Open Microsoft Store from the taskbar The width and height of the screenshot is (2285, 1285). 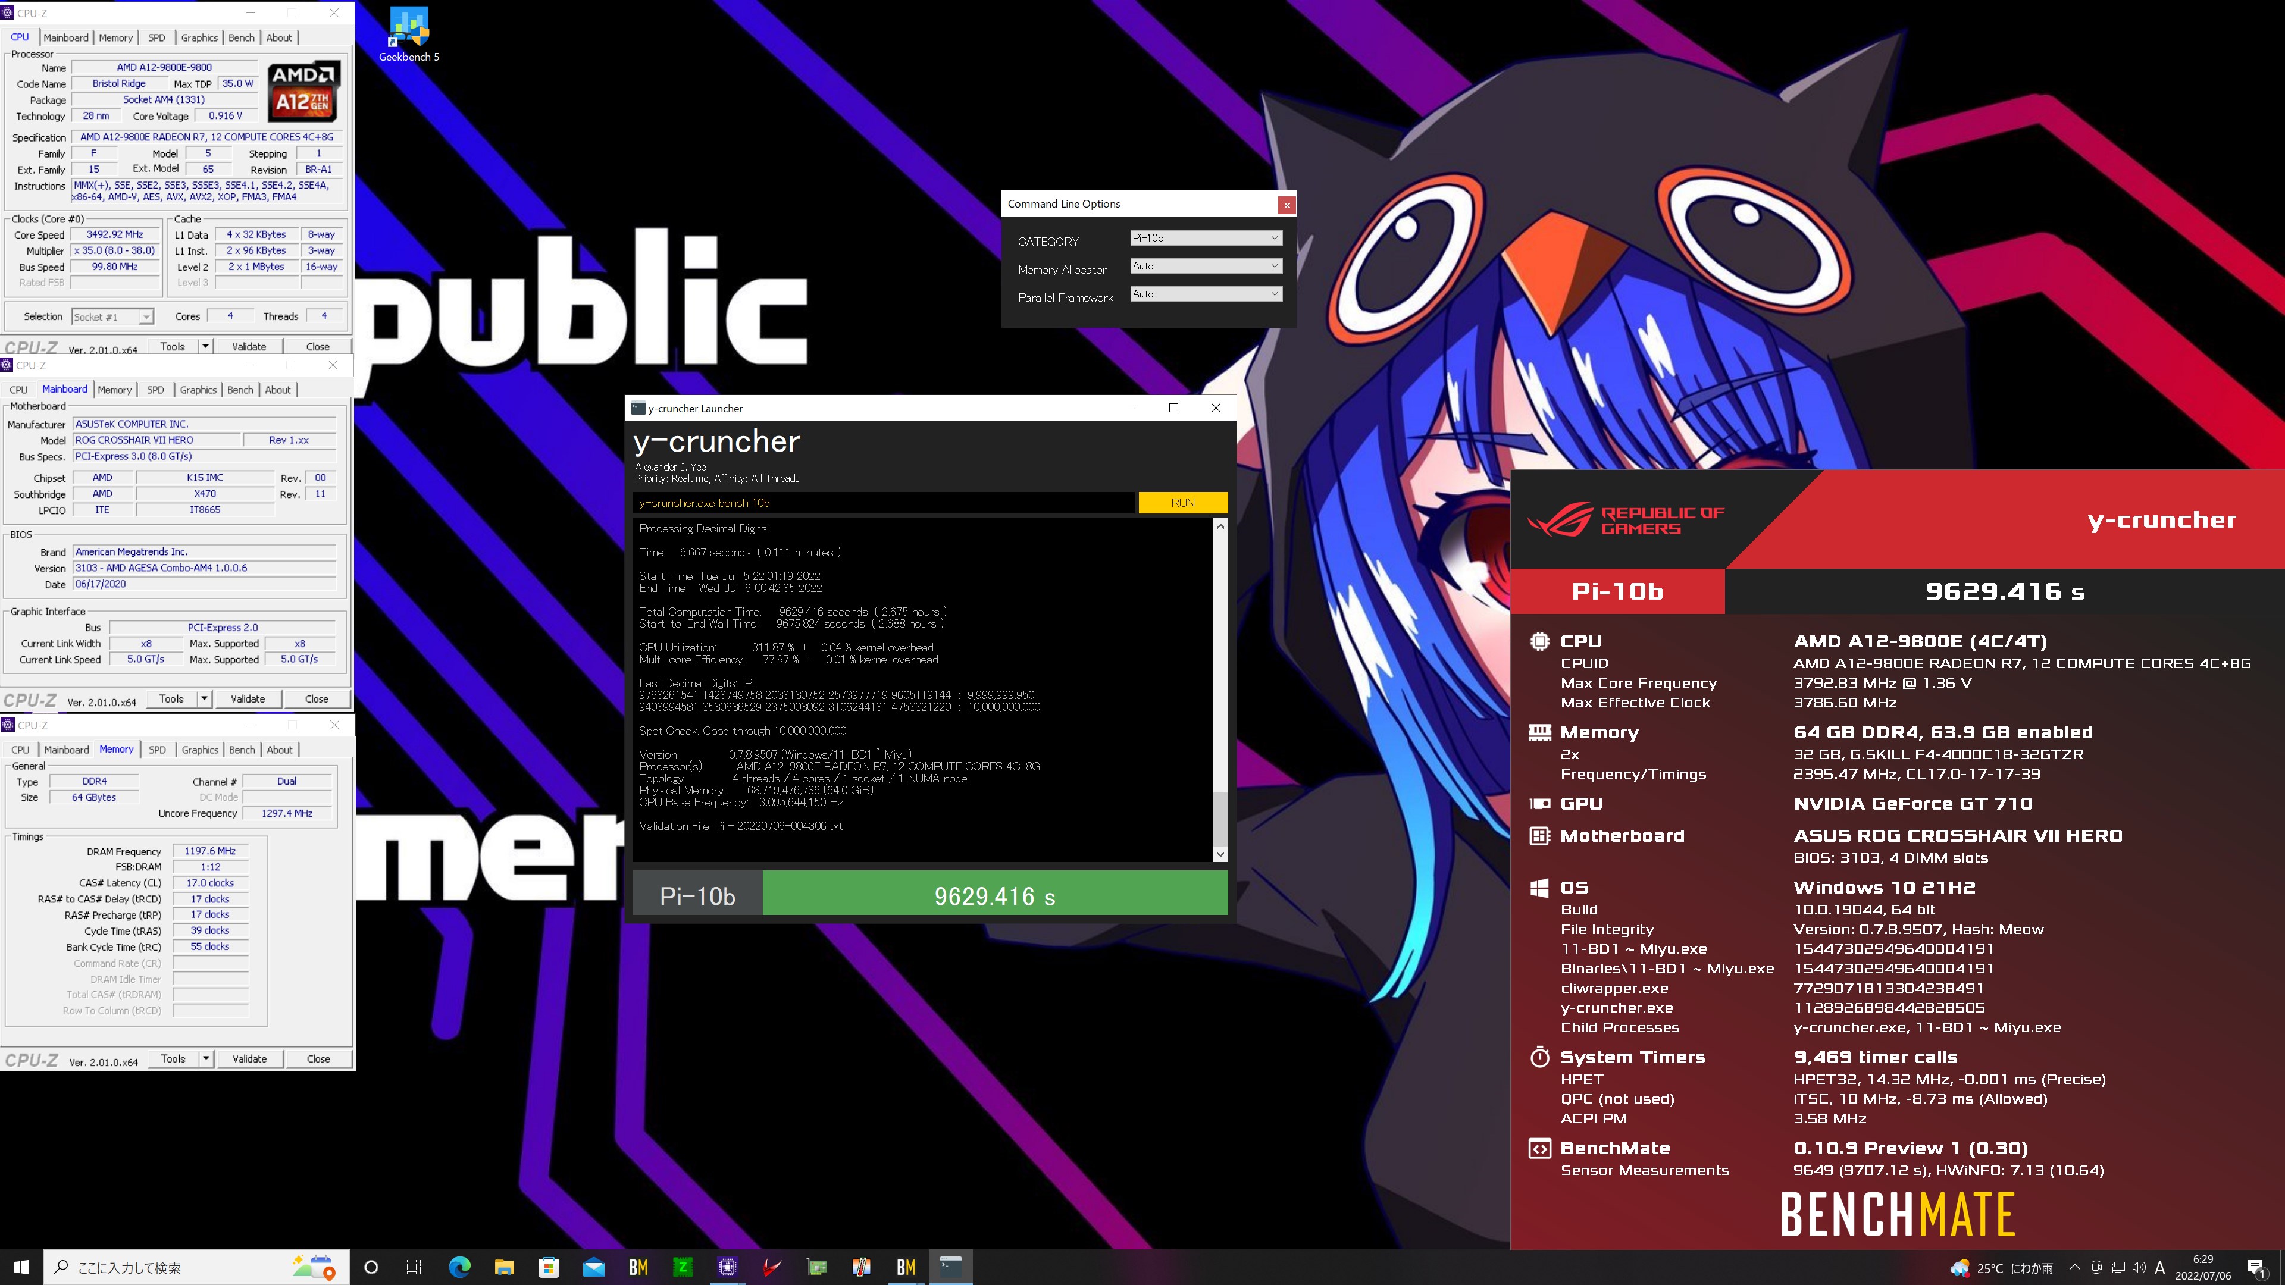pos(549,1267)
